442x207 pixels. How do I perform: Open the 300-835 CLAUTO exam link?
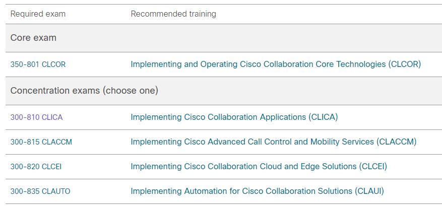point(40,191)
